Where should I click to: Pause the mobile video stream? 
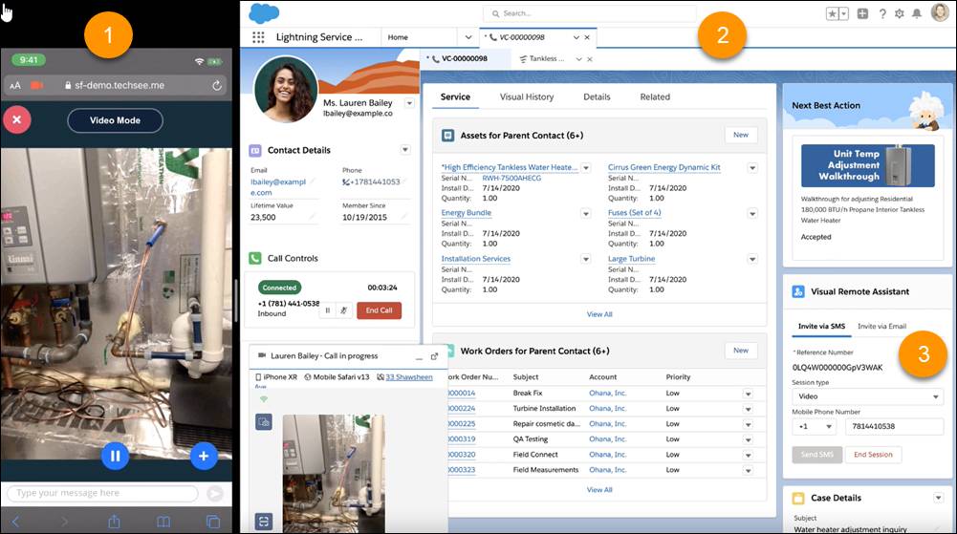tap(116, 456)
